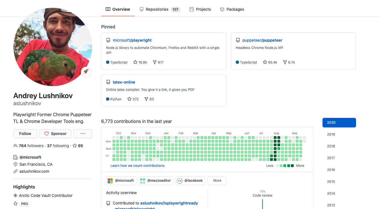380x209 pixels.
Task: Click Andrey Lushnikov's profile avatar
Action: (x=53, y=47)
